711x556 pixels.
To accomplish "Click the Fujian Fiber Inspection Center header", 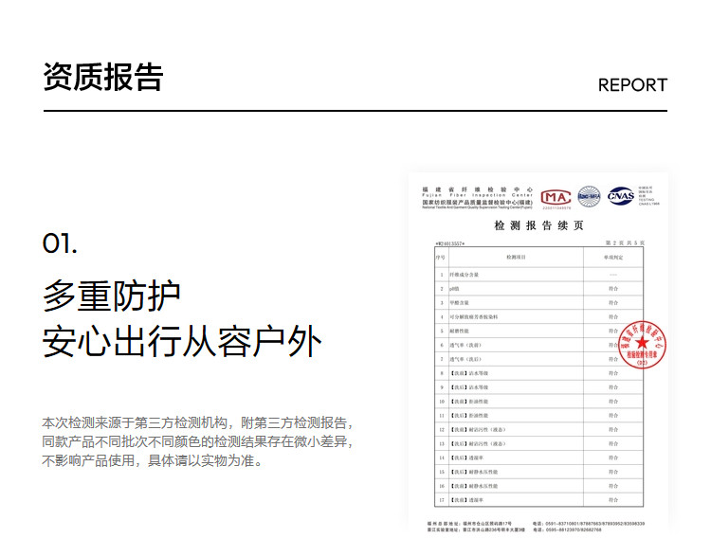I will 478,196.
